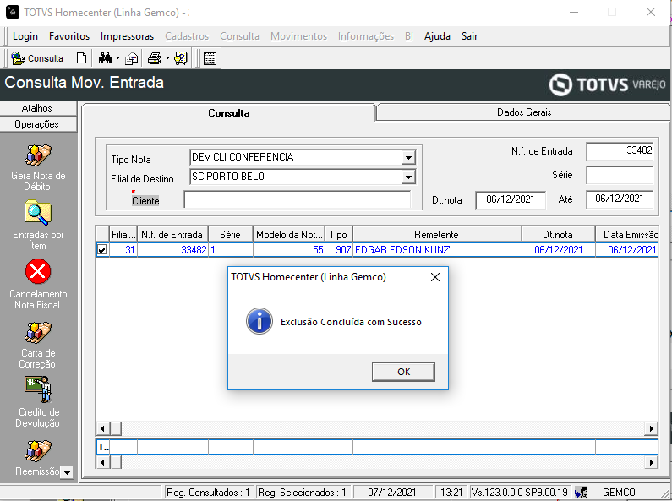The image size is (672, 501).
Task: Expand sidebar down arrow near Reemissão
Action: pyautogui.click(x=67, y=473)
